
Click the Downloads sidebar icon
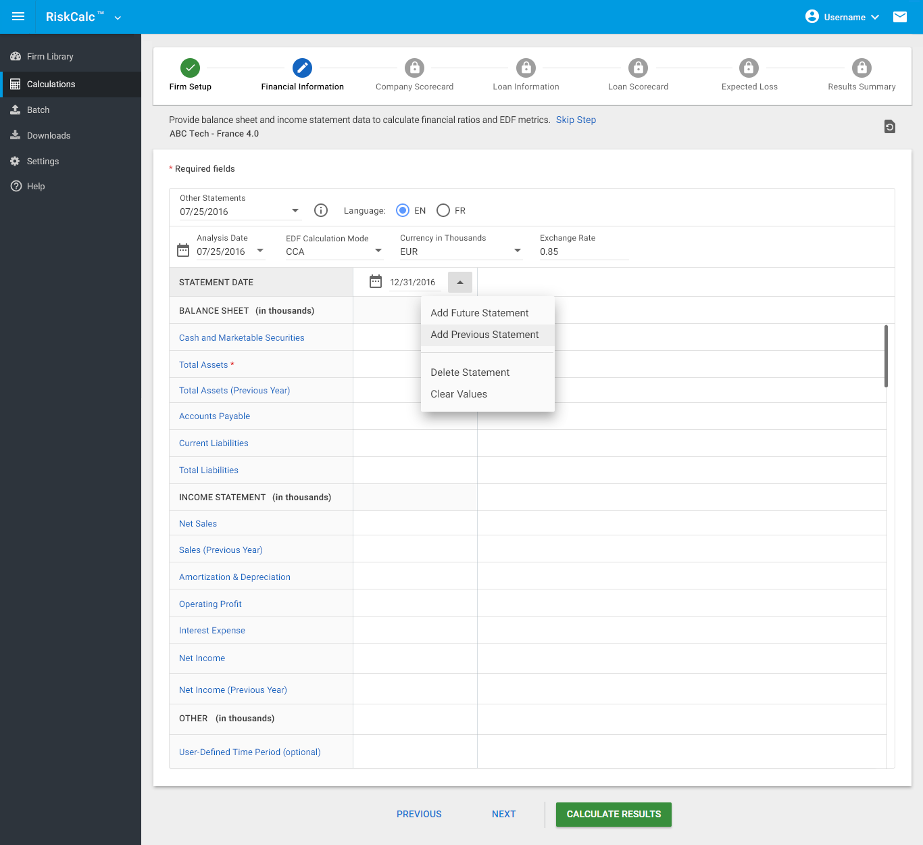[16, 135]
